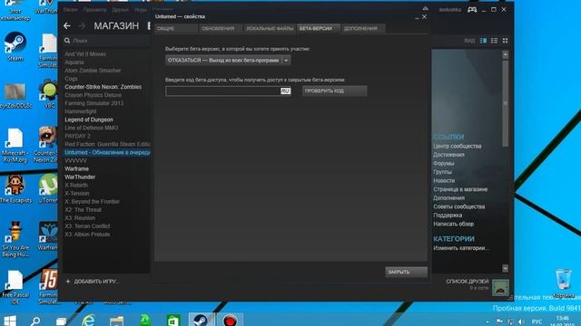Open the Достижения link

pyautogui.click(x=448, y=155)
